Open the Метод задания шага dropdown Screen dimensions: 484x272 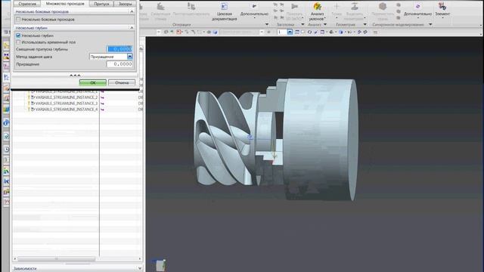(x=129, y=57)
